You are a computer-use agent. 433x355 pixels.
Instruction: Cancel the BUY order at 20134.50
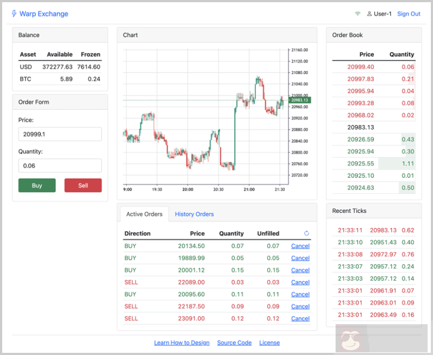click(300, 246)
